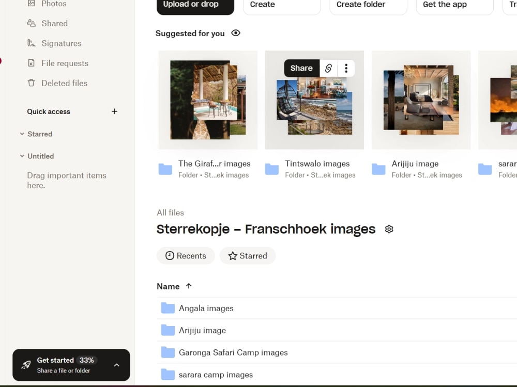The height and width of the screenshot is (387, 517).
Task: Add a Quick access item with plus
Action: (x=114, y=111)
